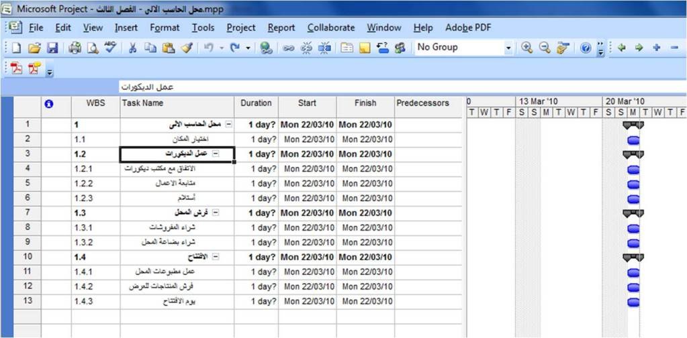
Task: Open the Redo history dropdown arrow
Action: (x=248, y=48)
